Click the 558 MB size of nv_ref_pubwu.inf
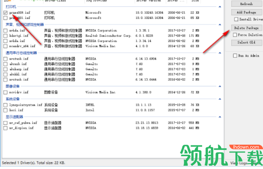 point(194,123)
